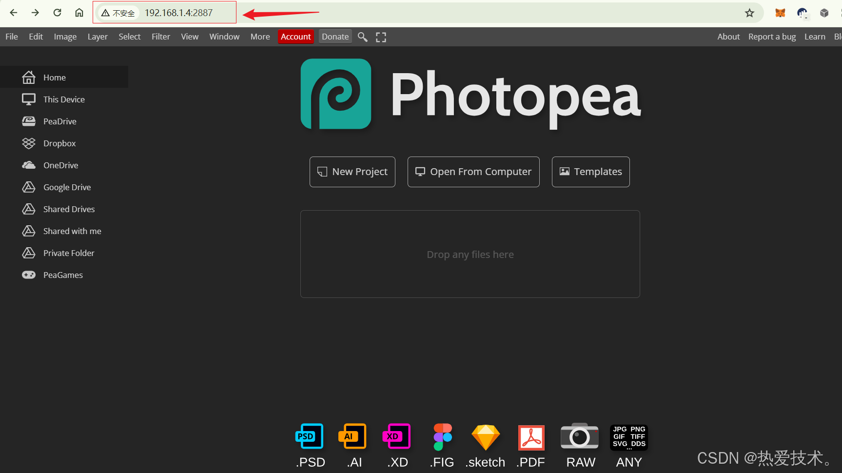Click the .PSD format icon
The image size is (842, 473).
[x=310, y=436]
